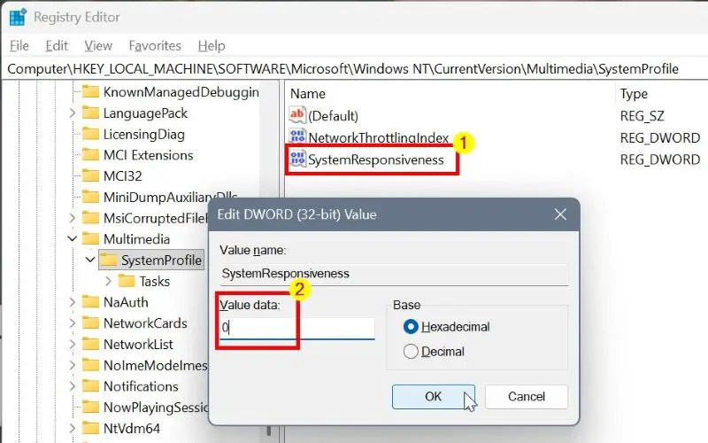Expand the Notifications key
The width and height of the screenshot is (708, 443).
coord(73,386)
